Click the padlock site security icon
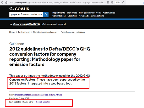144x108 pixels. [6, 2]
